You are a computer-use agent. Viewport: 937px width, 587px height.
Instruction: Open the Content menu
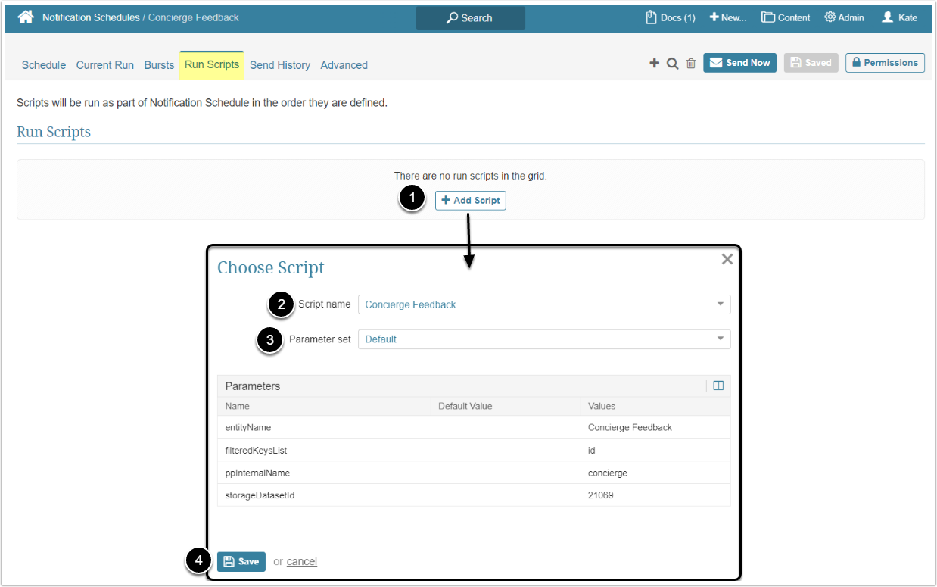coord(786,17)
